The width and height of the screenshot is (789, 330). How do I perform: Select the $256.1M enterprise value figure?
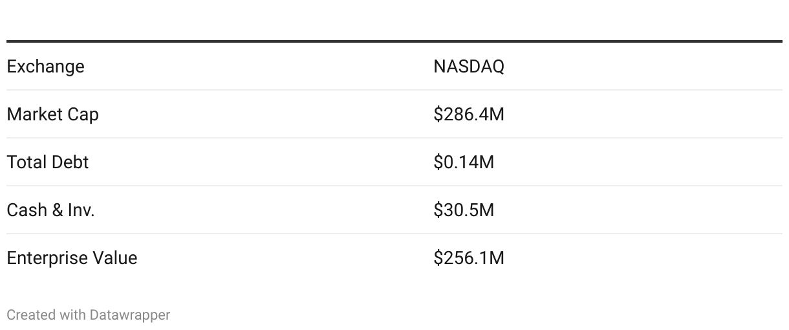(x=468, y=258)
